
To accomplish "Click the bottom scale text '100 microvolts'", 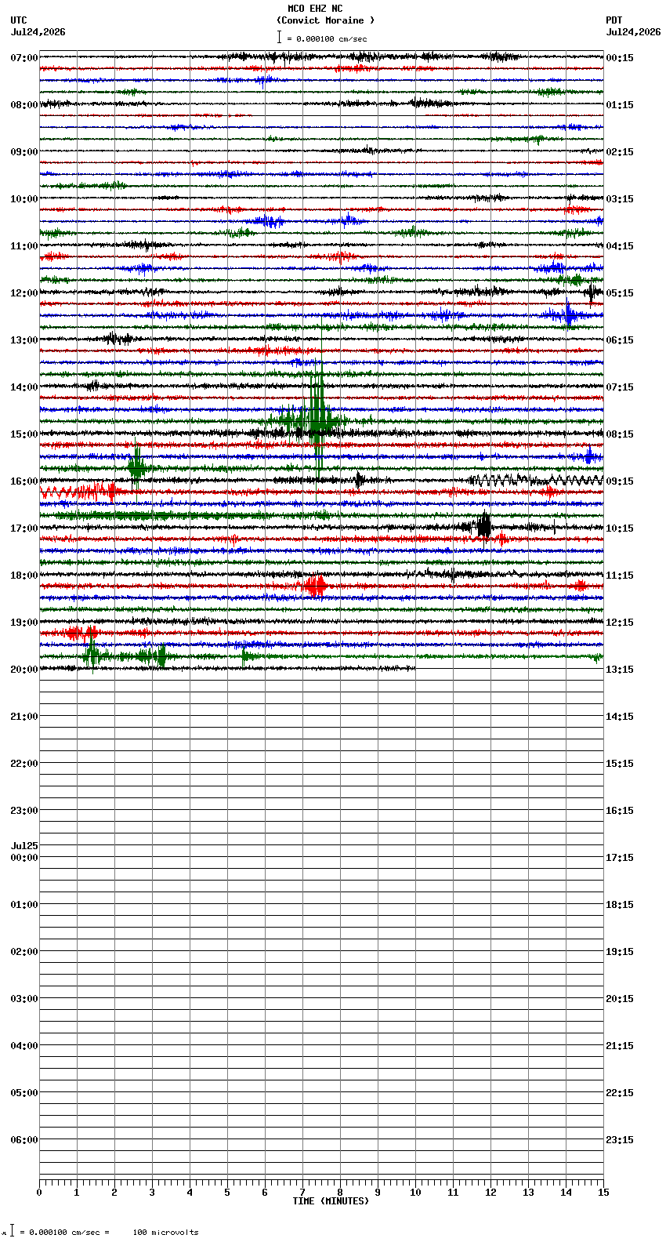I will click(165, 1233).
